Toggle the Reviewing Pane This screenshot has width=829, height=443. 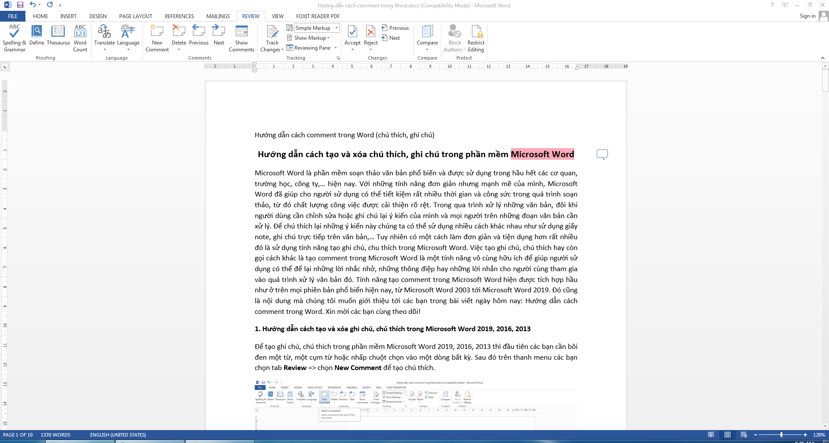[x=309, y=48]
